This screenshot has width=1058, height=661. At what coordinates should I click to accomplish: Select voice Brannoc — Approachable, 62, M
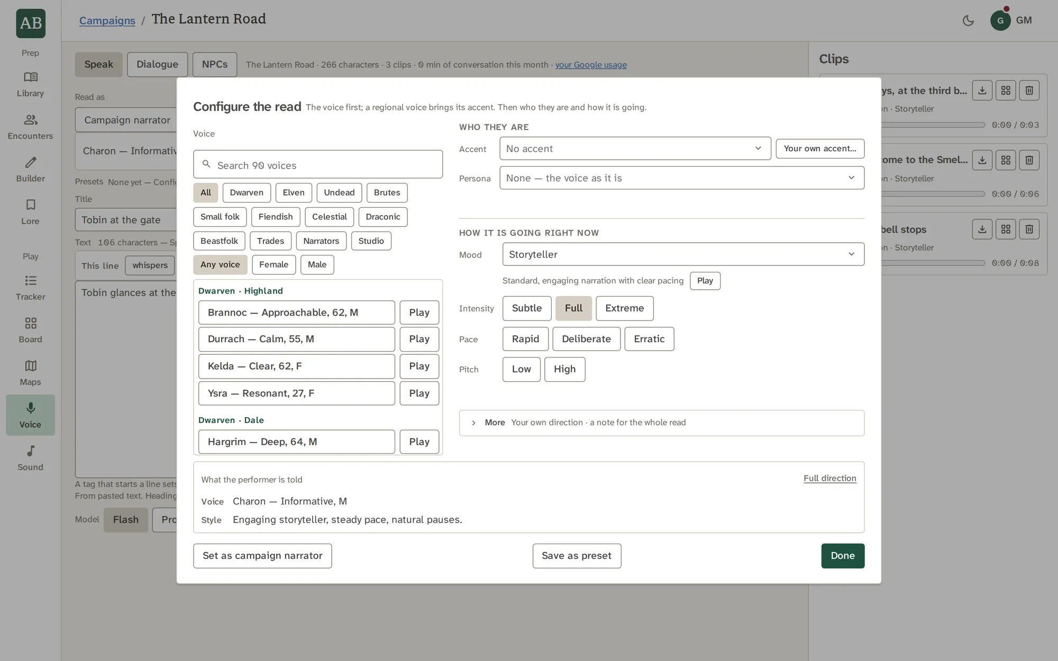tap(296, 313)
